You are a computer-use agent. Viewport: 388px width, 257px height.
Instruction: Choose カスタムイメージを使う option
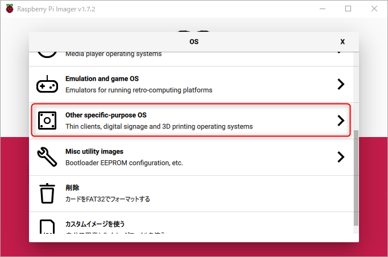click(x=191, y=223)
